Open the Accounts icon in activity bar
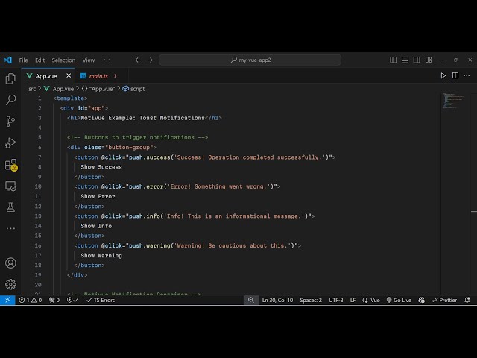 click(10, 263)
